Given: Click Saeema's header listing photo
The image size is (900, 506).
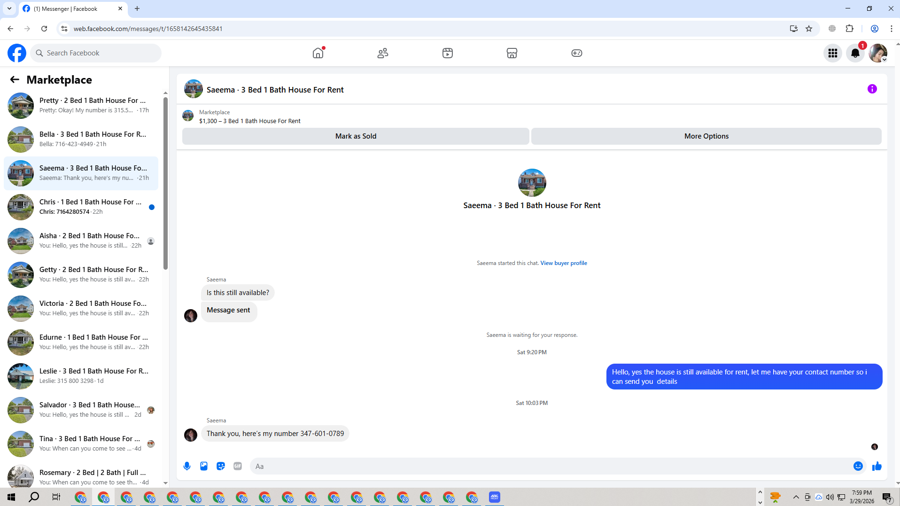Looking at the screenshot, I should [194, 89].
